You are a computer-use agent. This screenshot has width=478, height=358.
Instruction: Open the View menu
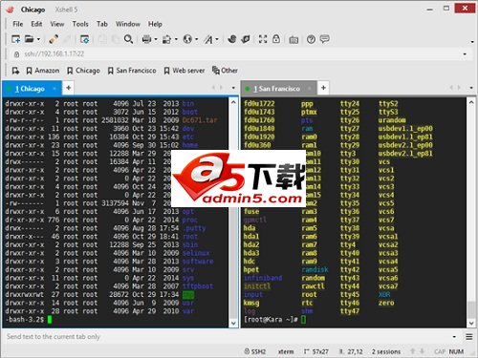click(x=57, y=24)
